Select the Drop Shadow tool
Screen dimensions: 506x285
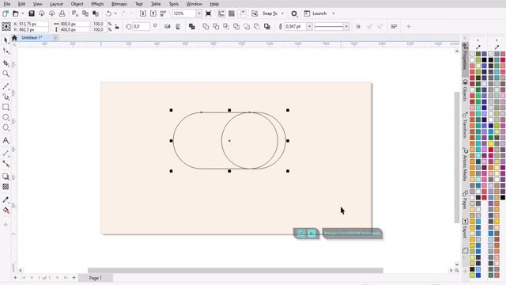pyautogui.click(x=6, y=177)
